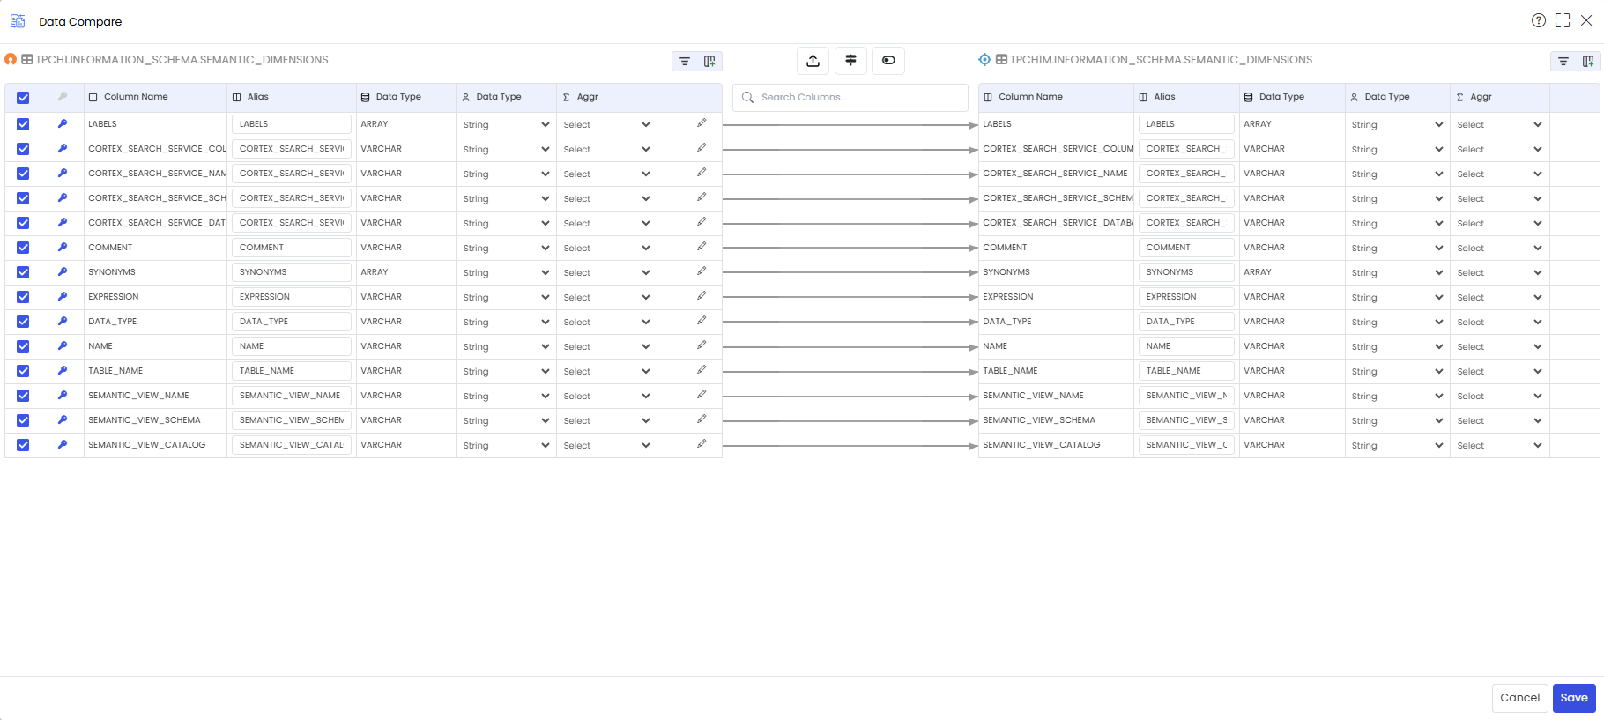This screenshot has width=1604, height=720.
Task: Click edit pencil for EXPRESSION row
Action: (x=702, y=296)
